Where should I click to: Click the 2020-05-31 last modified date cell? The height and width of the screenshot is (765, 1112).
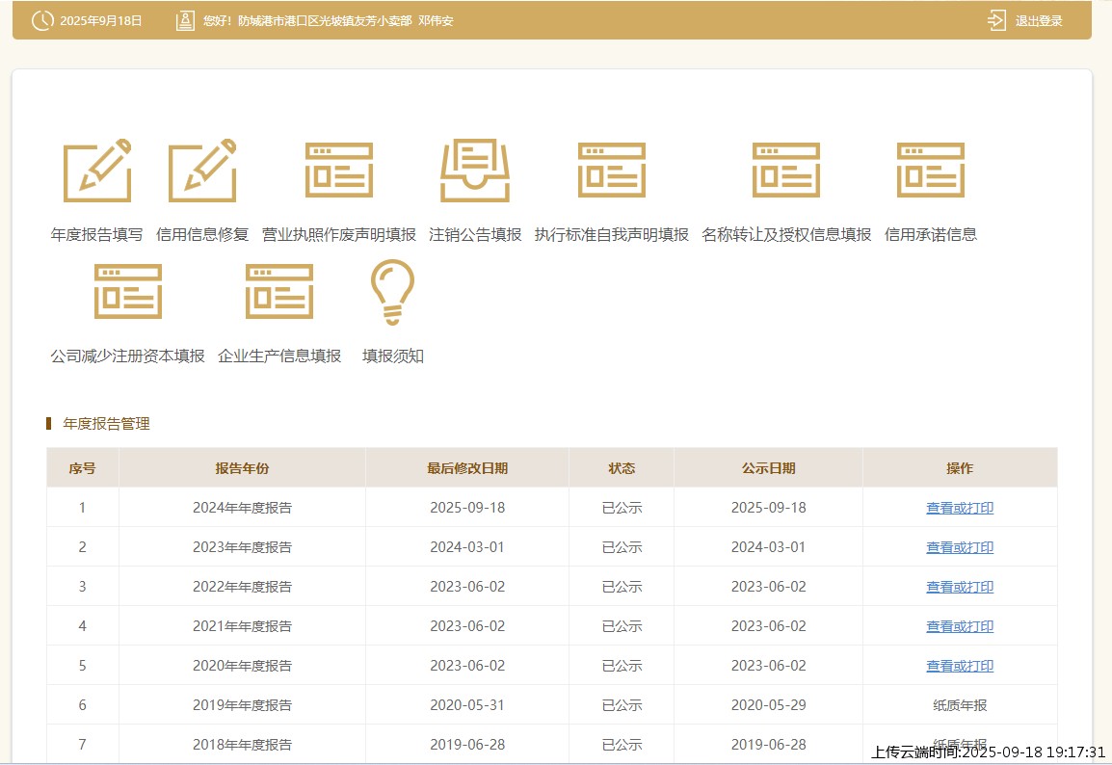point(467,705)
